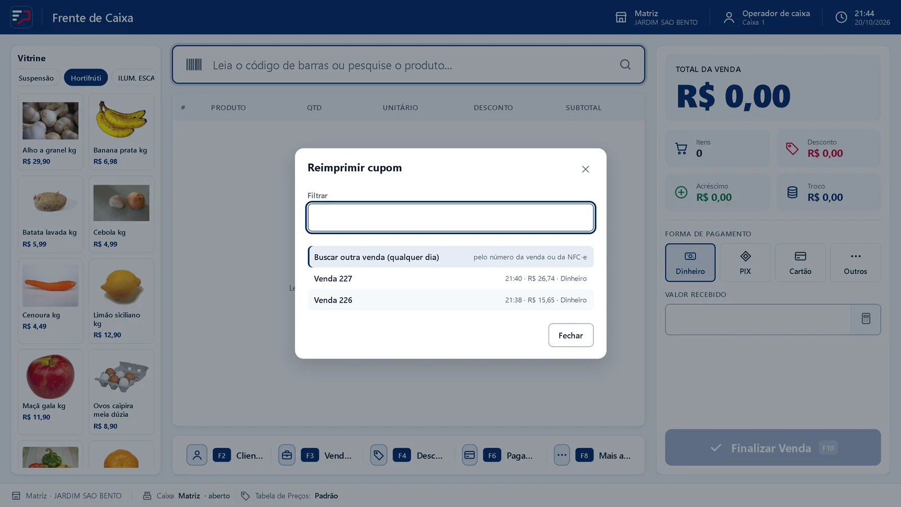Click the Matriz store icon in header
The height and width of the screenshot is (507, 901).
coord(621,17)
